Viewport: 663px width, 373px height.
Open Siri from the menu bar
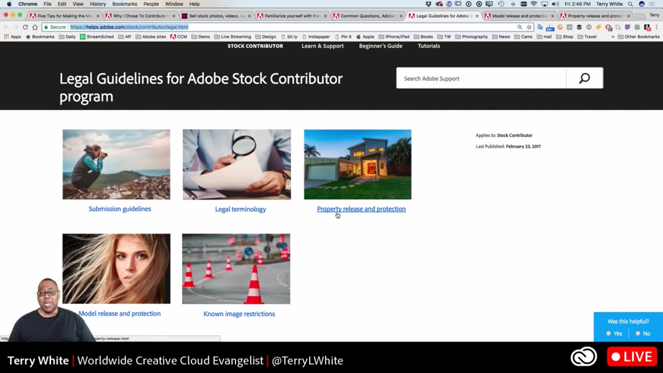pos(641,4)
